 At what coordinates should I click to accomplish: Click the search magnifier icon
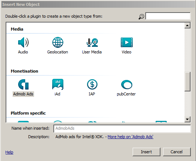pyautogui.click(x=142, y=17)
